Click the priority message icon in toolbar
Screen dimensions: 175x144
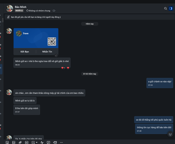coord(48,142)
